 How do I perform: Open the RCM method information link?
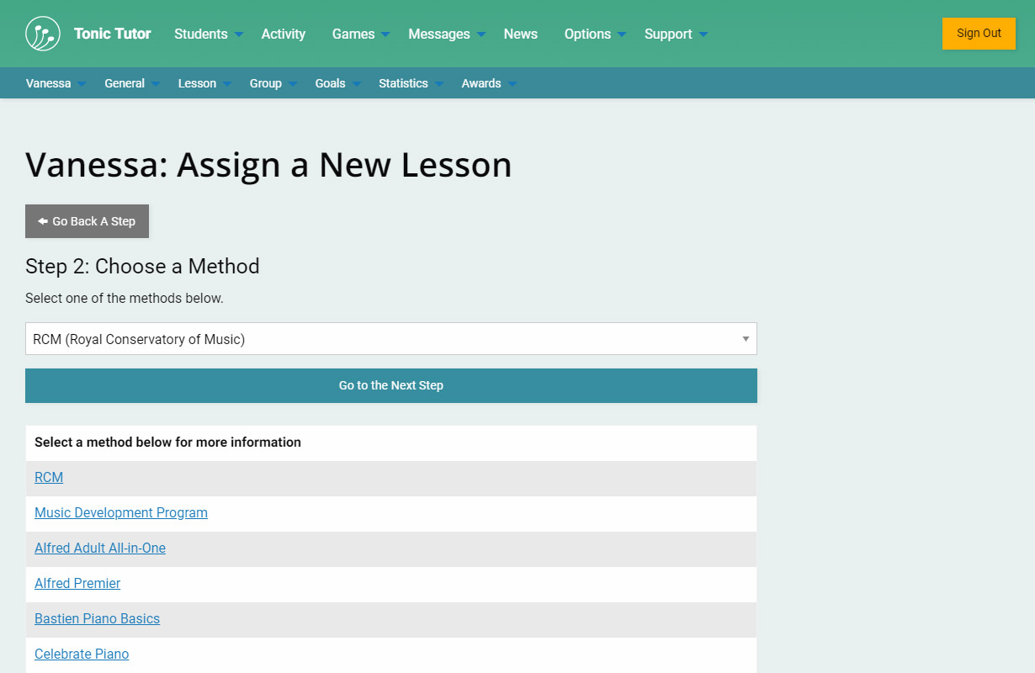[x=49, y=477]
